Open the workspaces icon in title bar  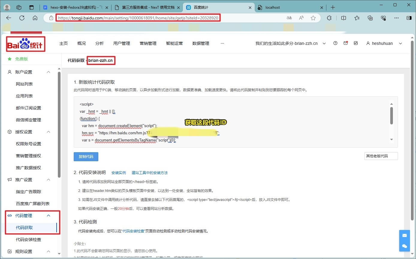click(x=19, y=7)
